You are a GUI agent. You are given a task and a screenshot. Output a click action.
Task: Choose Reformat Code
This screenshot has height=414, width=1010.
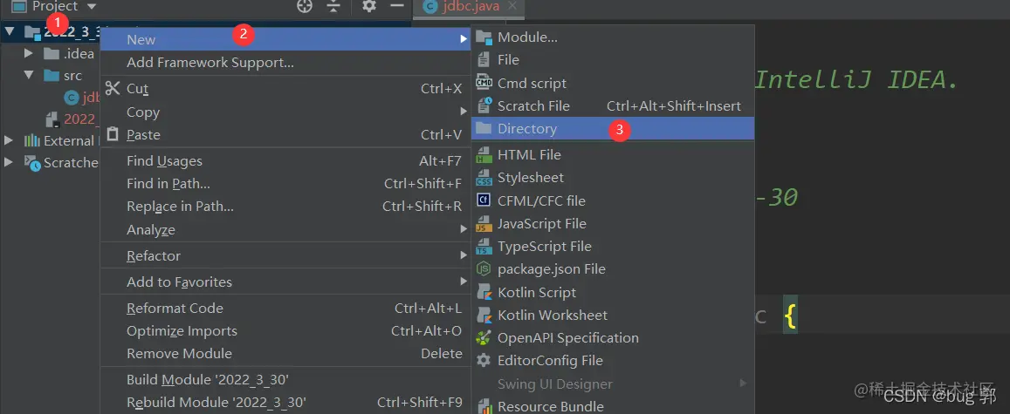pyautogui.click(x=285, y=308)
